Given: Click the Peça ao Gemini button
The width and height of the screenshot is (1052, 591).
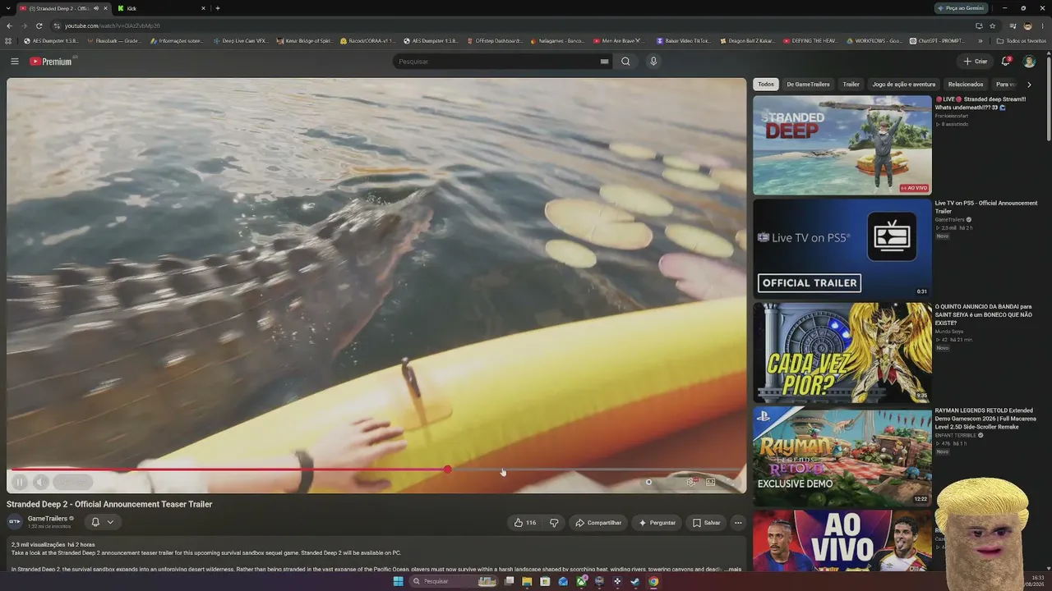Looking at the screenshot, I should pos(961,8).
